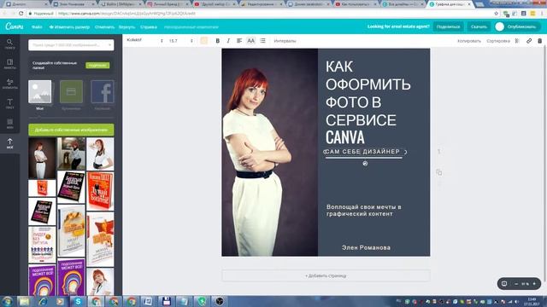
Task: Bookmark page with the star icon
Action: [x=496, y=14]
